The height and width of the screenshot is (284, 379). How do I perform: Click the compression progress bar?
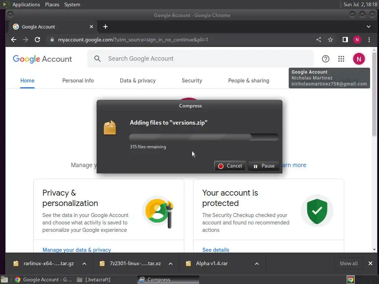pos(204,137)
